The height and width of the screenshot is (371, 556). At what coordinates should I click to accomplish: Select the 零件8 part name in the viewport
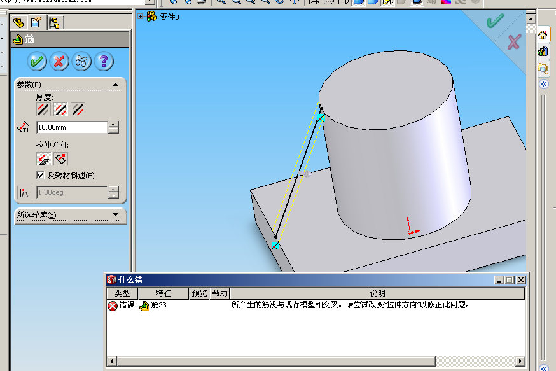pyautogui.click(x=169, y=17)
